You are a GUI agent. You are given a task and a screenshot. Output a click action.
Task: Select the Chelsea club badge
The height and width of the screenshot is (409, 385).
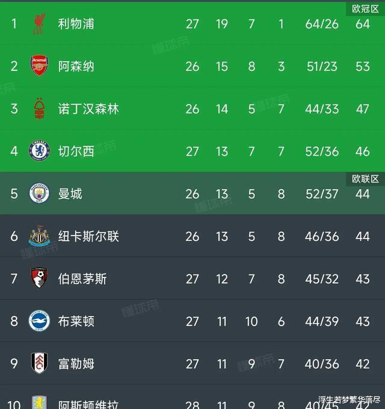40,151
